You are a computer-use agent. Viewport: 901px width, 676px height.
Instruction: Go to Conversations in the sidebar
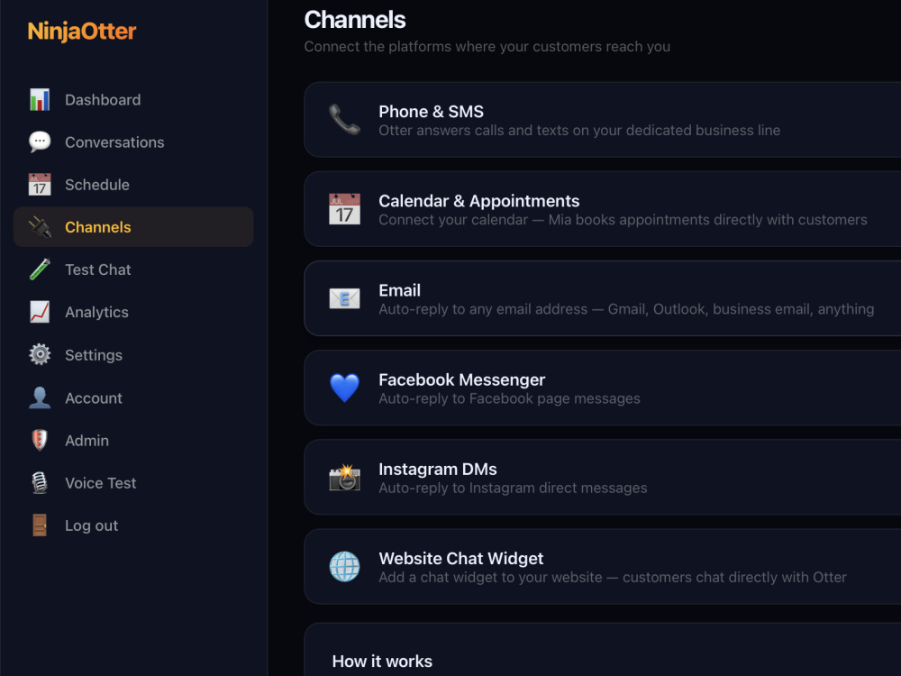pos(114,142)
